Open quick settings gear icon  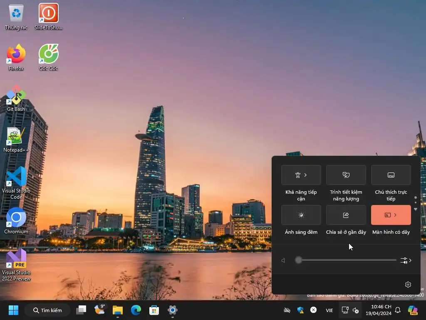click(408, 285)
